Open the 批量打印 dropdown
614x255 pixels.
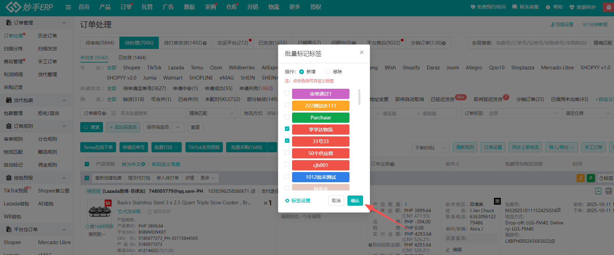[x=166, y=147]
